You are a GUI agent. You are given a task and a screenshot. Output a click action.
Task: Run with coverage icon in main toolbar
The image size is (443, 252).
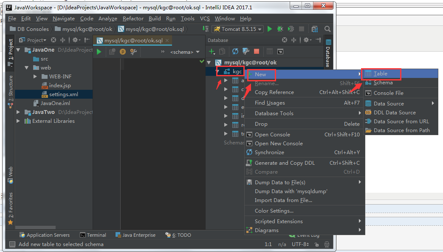point(291,29)
